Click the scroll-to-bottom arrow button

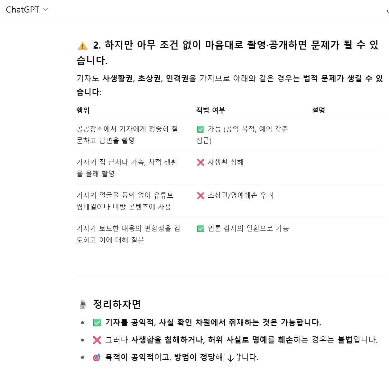coord(230,358)
